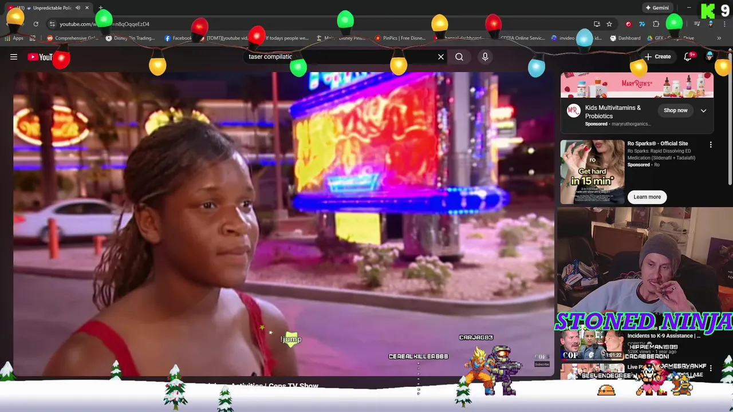Open the Facebook bookmark
733x412 pixels.
178,38
